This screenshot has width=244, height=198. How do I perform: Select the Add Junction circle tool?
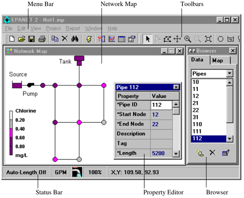click(220, 39)
